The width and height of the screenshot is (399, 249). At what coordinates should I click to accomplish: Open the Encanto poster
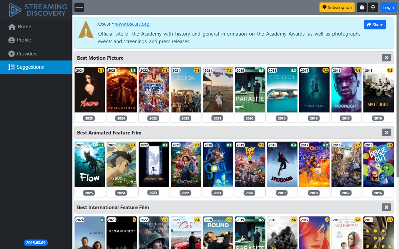point(186,164)
